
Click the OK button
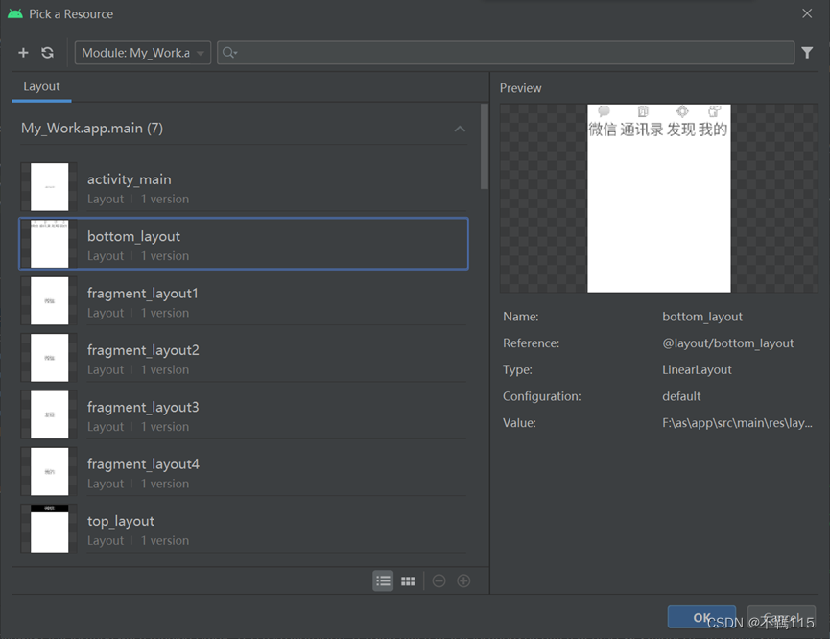pyautogui.click(x=701, y=617)
